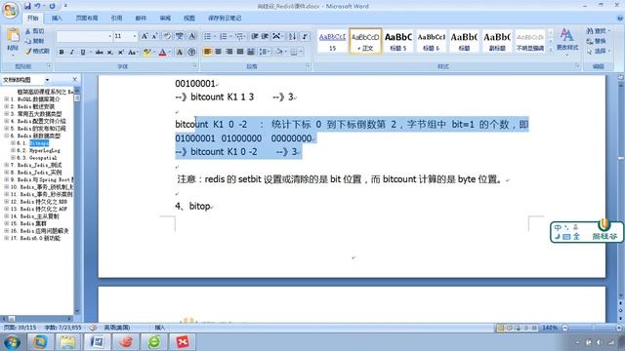Apply the 标题 6 heading style
This screenshot has width=625, height=351.
(x=431, y=41)
